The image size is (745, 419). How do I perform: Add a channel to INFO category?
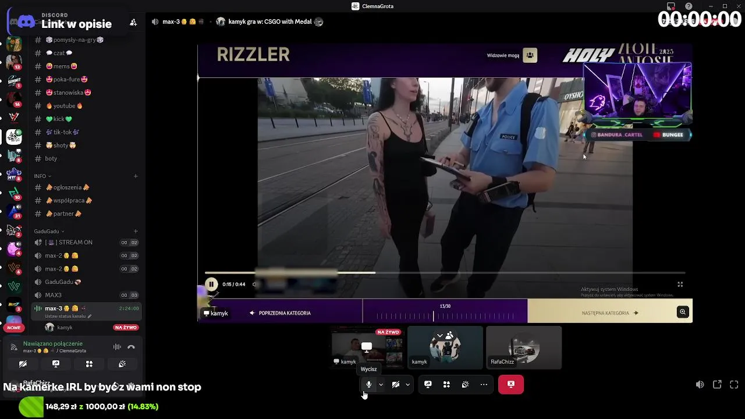tap(136, 176)
